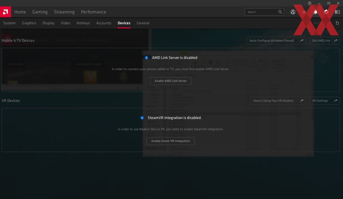Click Auto-Configure Windows Firewall button

(x=276, y=40)
